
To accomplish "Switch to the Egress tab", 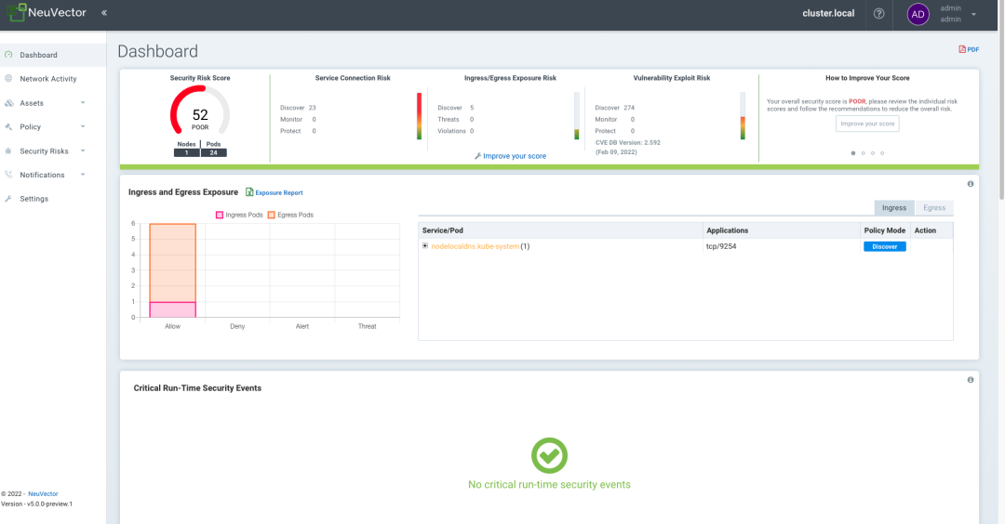I will [934, 208].
